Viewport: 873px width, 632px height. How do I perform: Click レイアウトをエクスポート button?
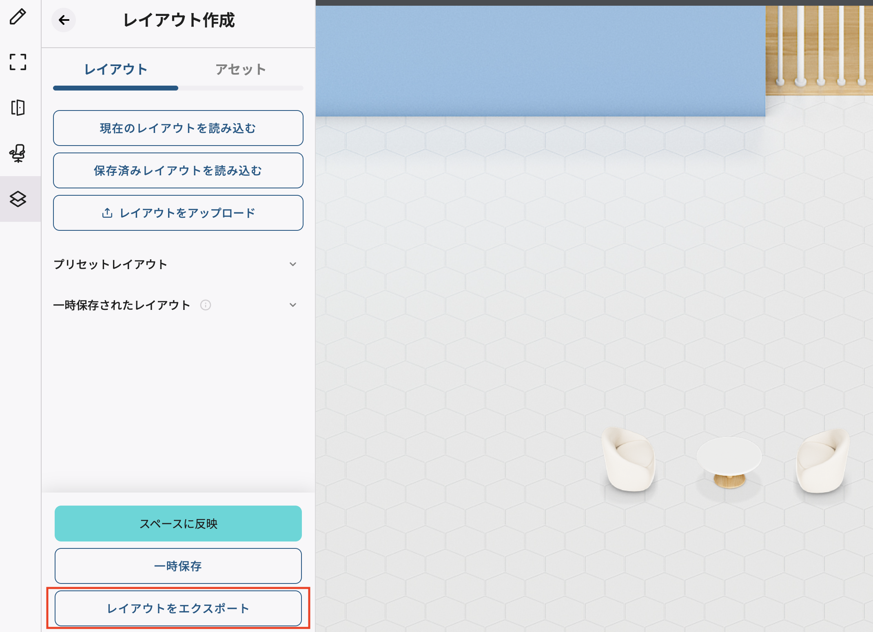pos(178,608)
